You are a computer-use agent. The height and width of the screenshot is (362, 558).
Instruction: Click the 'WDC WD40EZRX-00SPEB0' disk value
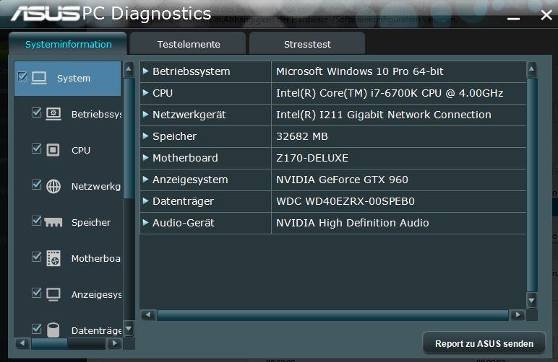point(345,201)
